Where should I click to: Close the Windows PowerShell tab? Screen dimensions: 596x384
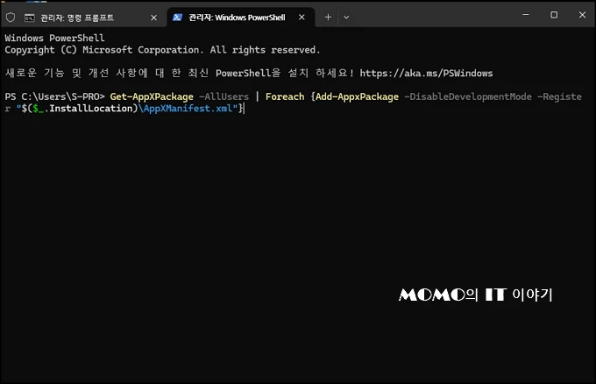point(302,18)
